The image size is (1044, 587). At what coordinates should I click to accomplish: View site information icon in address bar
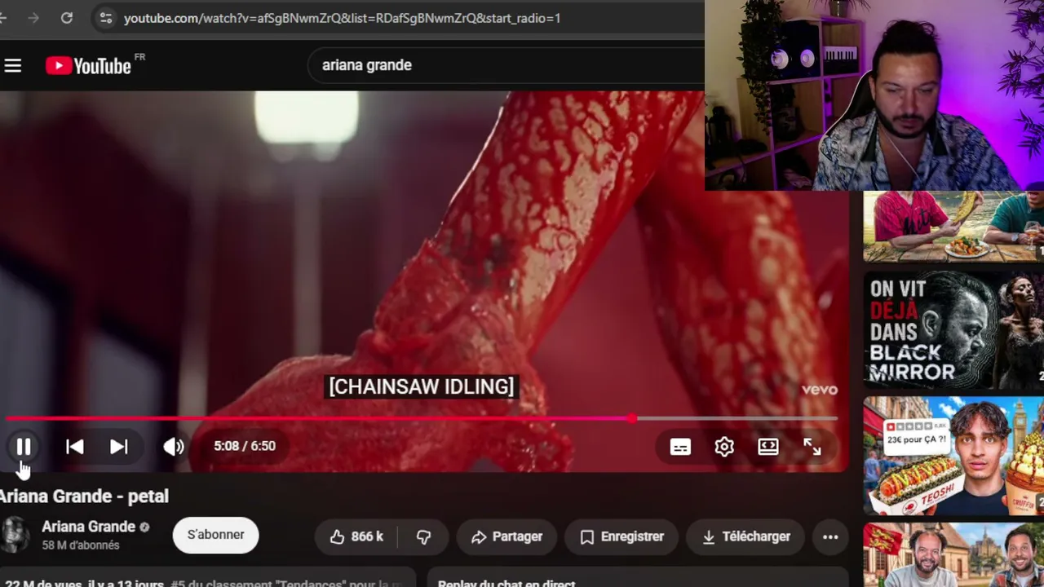(x=105, y=18)
